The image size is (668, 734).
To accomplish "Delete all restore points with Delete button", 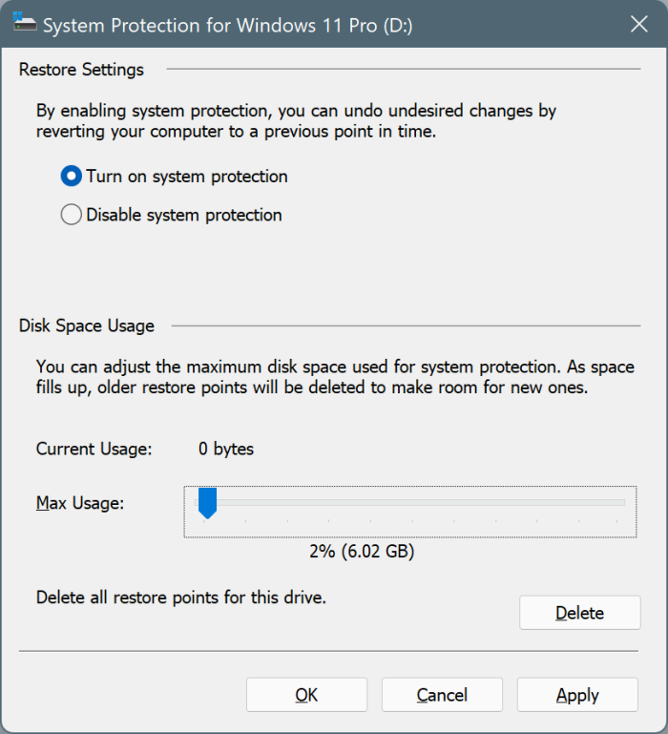I will pos(579,613).
